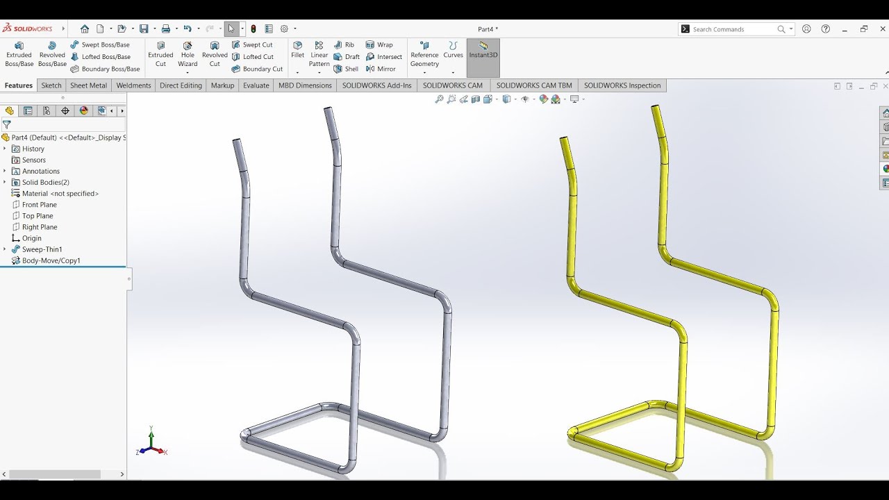Select the Shell feature
The image size is (889, 500).
346,69
